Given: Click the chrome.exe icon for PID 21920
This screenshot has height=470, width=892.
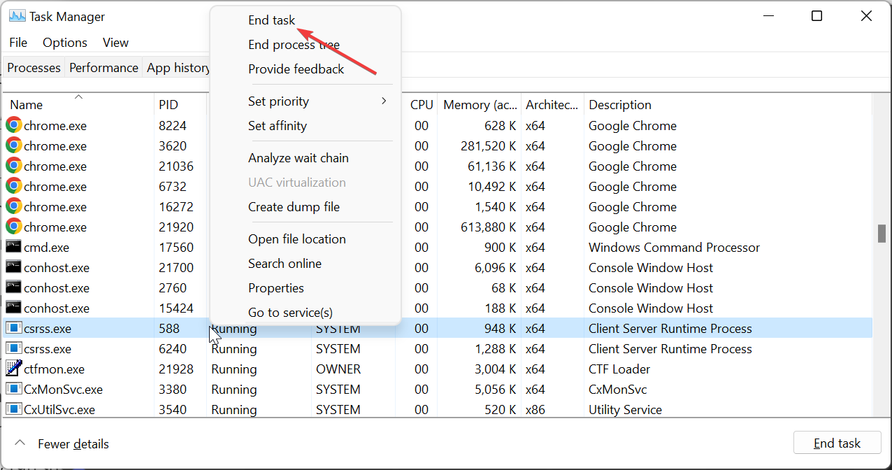Looking at the screenshot, I should click(14, 227).
